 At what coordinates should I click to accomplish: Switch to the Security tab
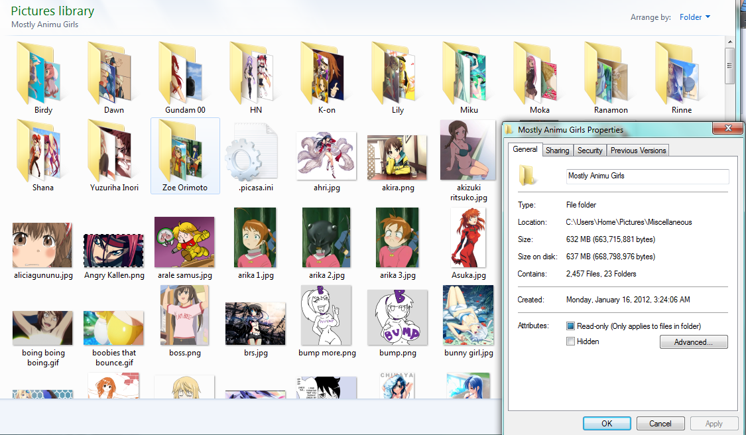coord(590,151)
